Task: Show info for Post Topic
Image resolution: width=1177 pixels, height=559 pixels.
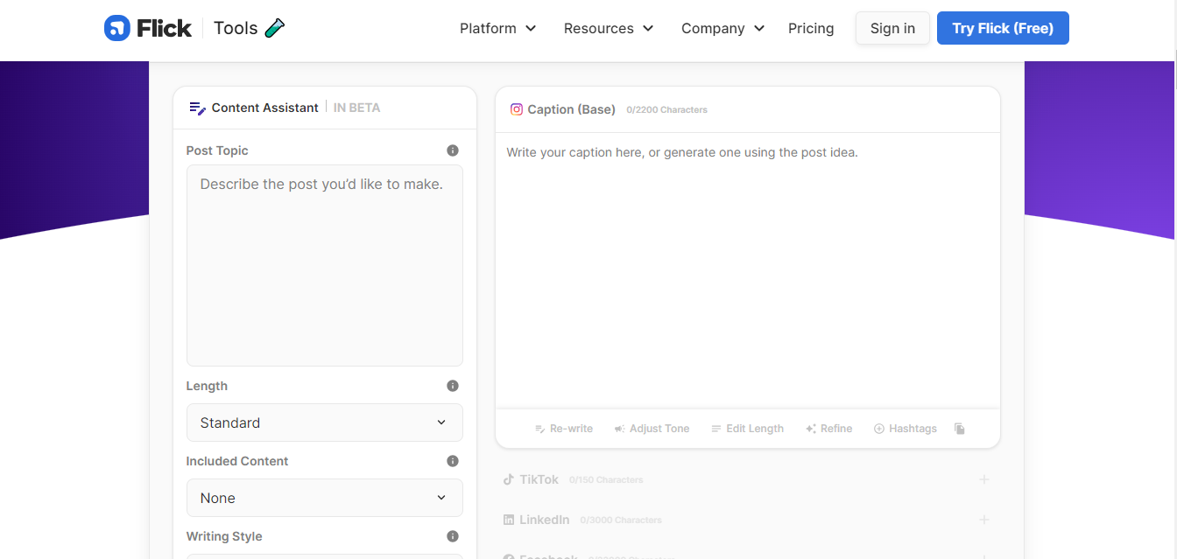Action: pos(453,150)
